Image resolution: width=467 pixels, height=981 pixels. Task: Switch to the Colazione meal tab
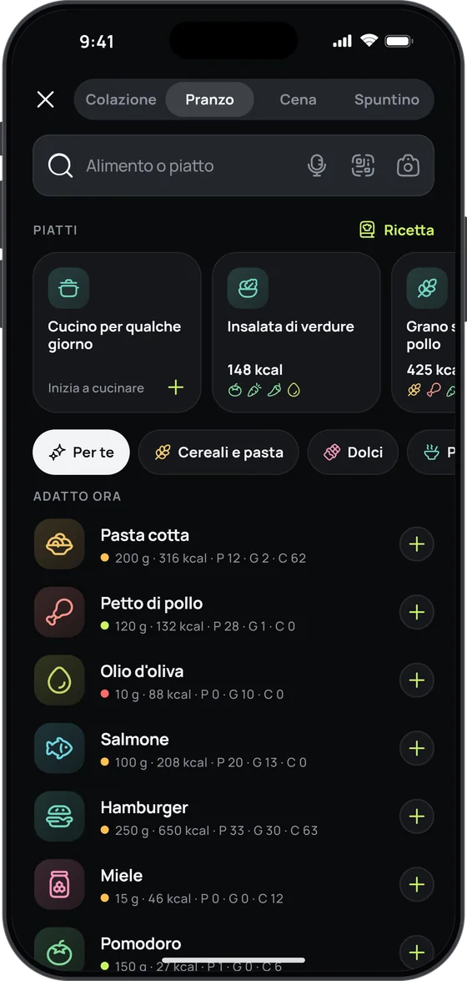coord(121,99)
